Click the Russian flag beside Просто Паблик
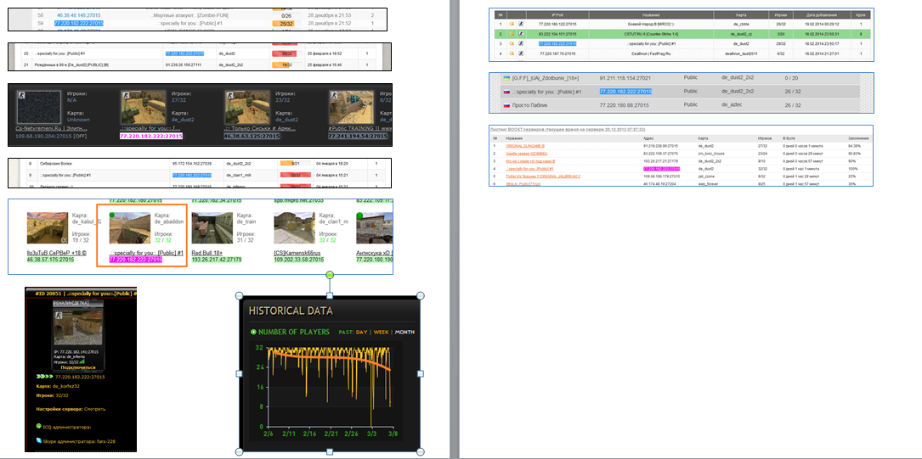Image resolution: width=922 pixels, height=459 pixels. tap(506, 106)
